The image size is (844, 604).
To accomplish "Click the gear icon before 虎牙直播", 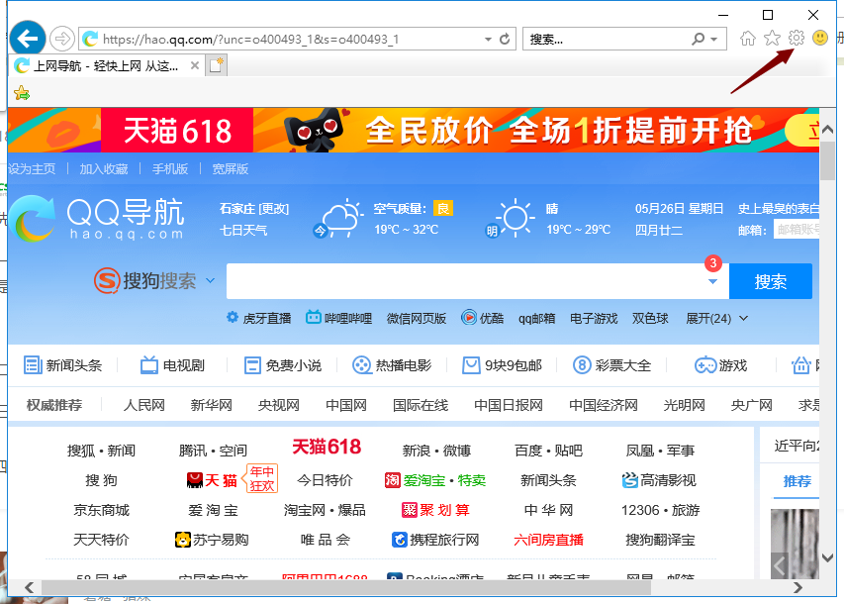I will (x=232, y=318).
